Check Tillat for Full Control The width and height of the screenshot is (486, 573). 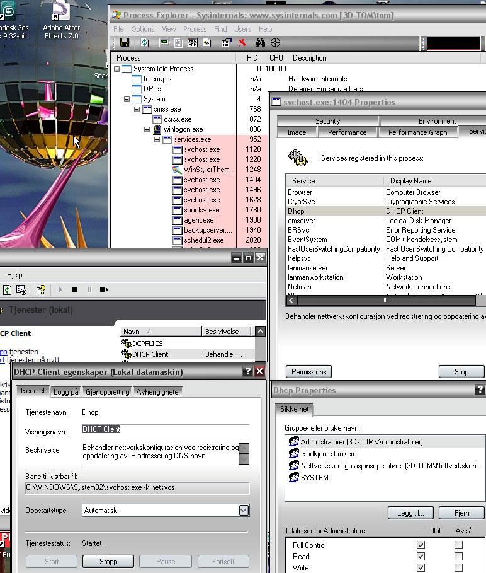421,545
